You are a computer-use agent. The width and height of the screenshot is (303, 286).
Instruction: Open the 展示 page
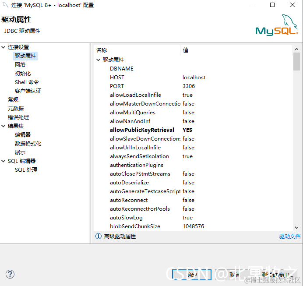(20, 152)
